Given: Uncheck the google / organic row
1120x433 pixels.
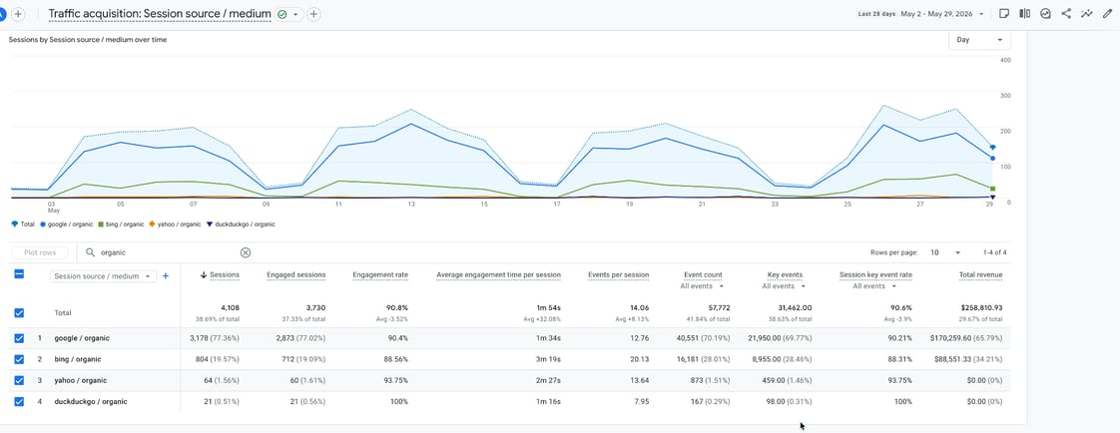Looking at the screenshot, I should [19, 338].
